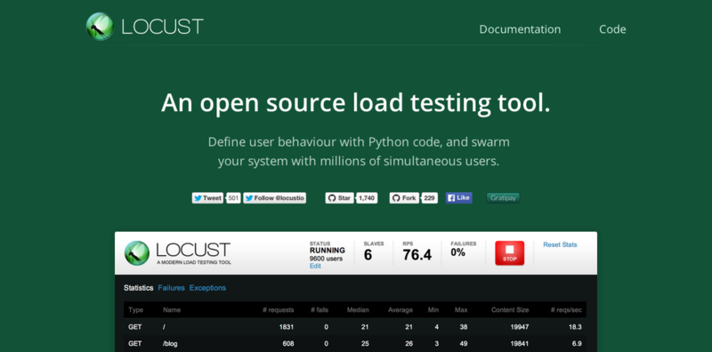Sort by the Content Size column header

pyautogui.click(x=510, y=310)
